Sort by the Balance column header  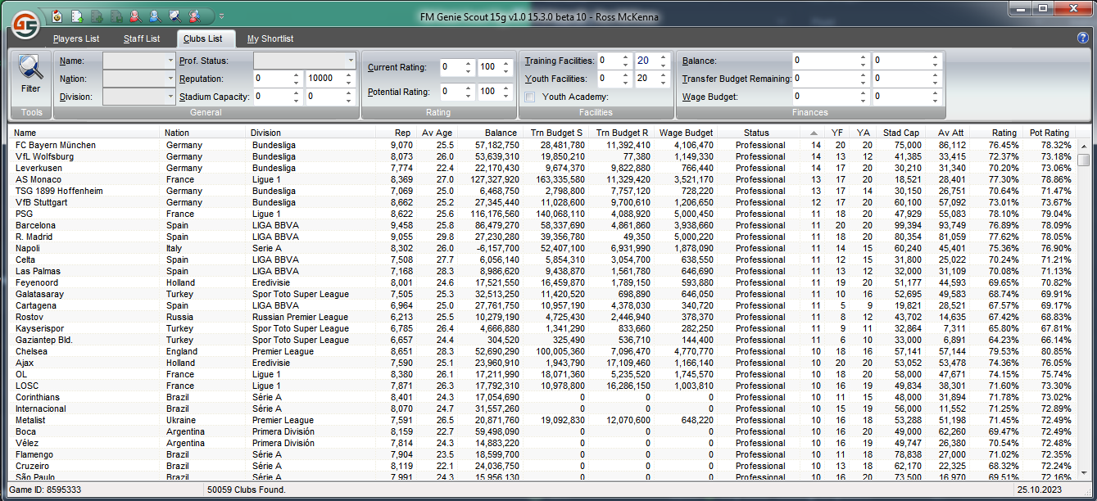pos(489,133)
